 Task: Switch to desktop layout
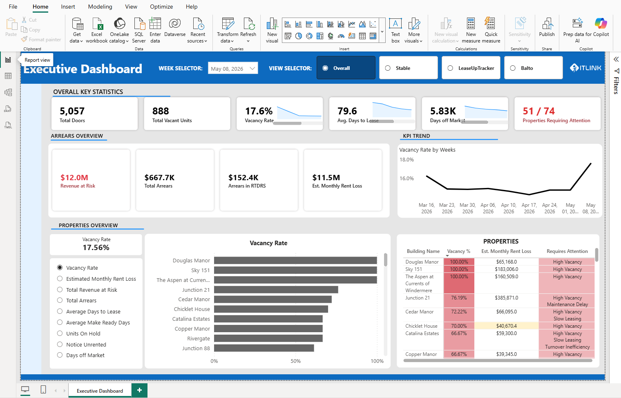click(25, 390)
